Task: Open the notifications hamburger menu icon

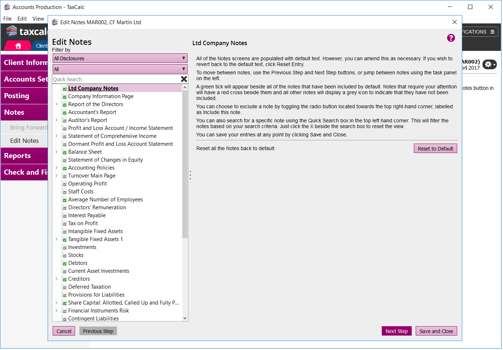Action: pyautogui.click(x=492, y=32)
